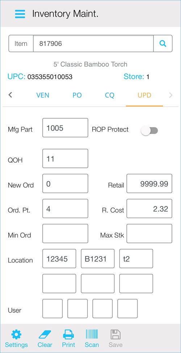Switch to the VEN tab
This screenshot has height=353, width=181.
click(43, 95)
